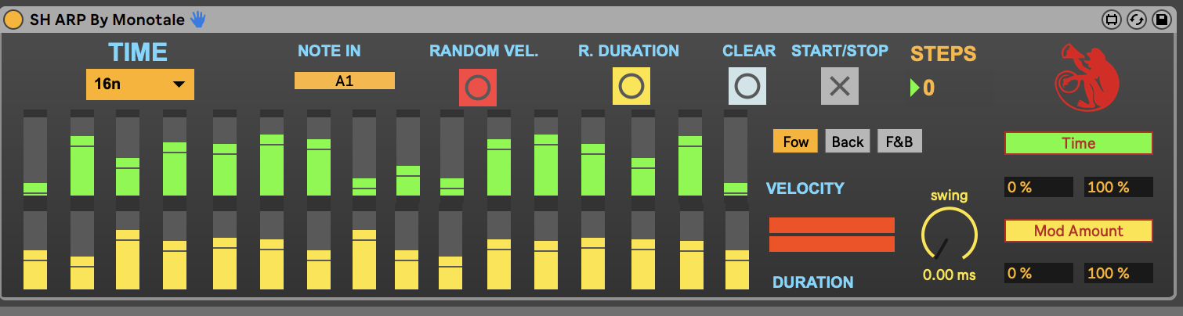Viewport: 1183px width, 316px height.
Task: Select the Fow direction mode
Action: click(795, 142)
